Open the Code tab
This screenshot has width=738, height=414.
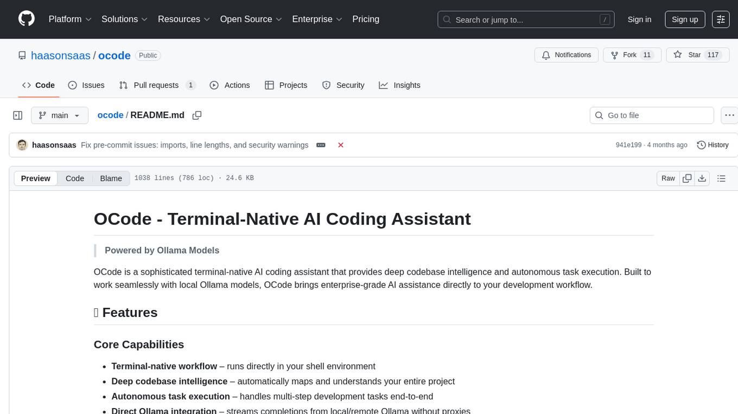(39, 85)
